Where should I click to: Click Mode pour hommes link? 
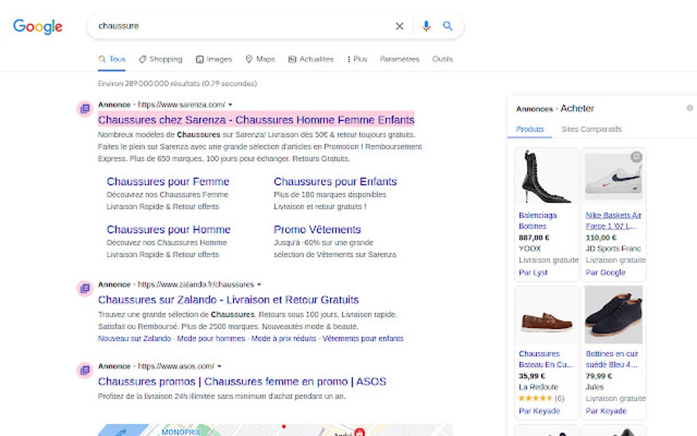point(211,338)
